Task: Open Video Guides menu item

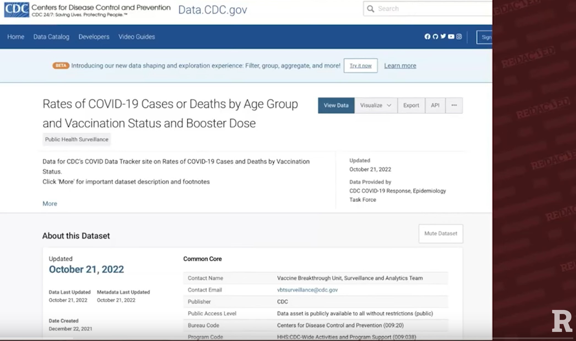Action: pyautogui.click(x=137, y=37)
